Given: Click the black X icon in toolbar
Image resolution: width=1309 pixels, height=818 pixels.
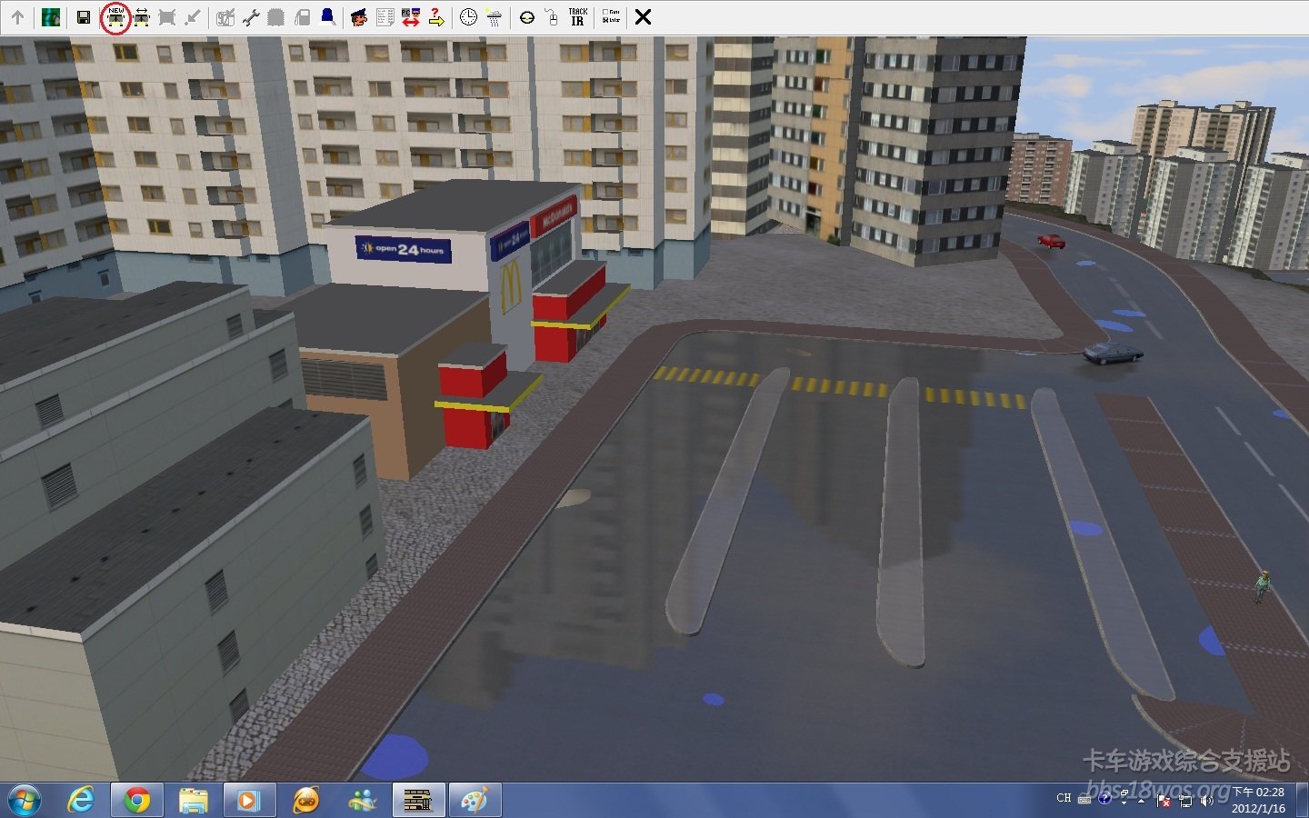Looking at the screenshot, I should click(x=643, y=17).
